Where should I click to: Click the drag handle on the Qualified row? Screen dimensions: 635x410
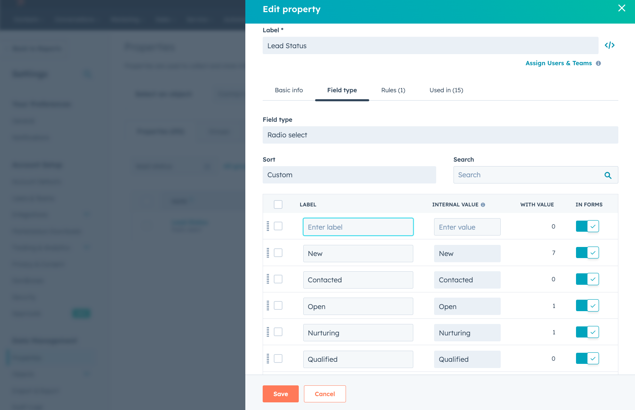click(x=268, y=359)
